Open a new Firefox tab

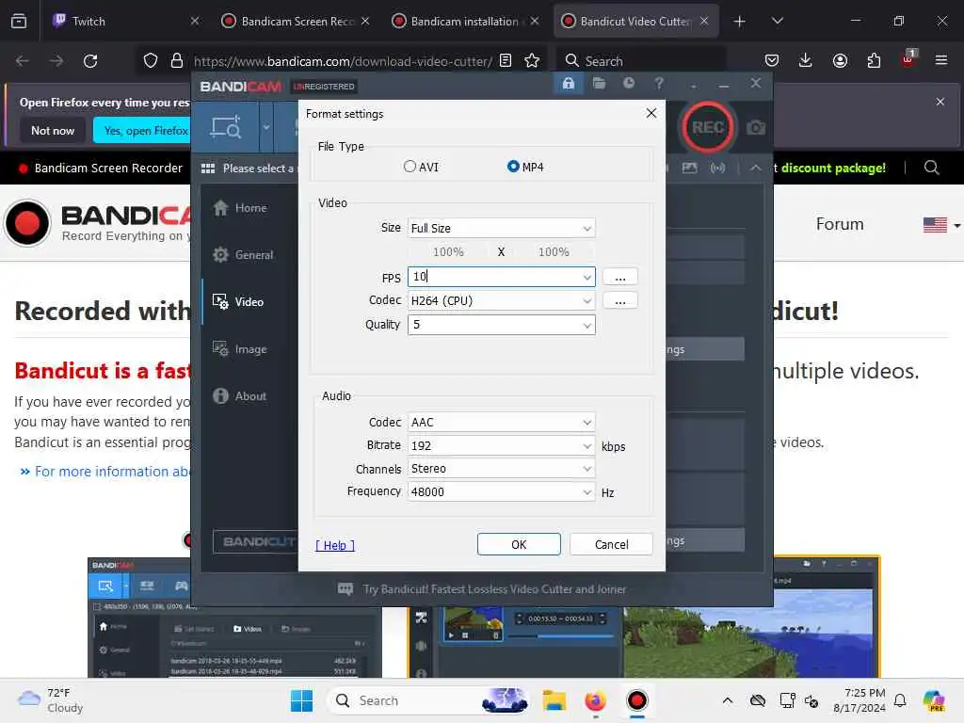pyautogui.click(x=739, y=22)
